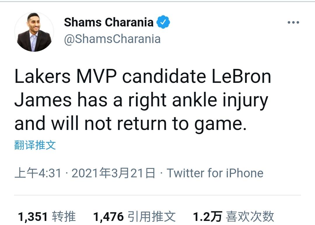Viewport: 315px width, 225px height.
Task: Click the Shams Charania display name
Action: click(x=109, y=22)
